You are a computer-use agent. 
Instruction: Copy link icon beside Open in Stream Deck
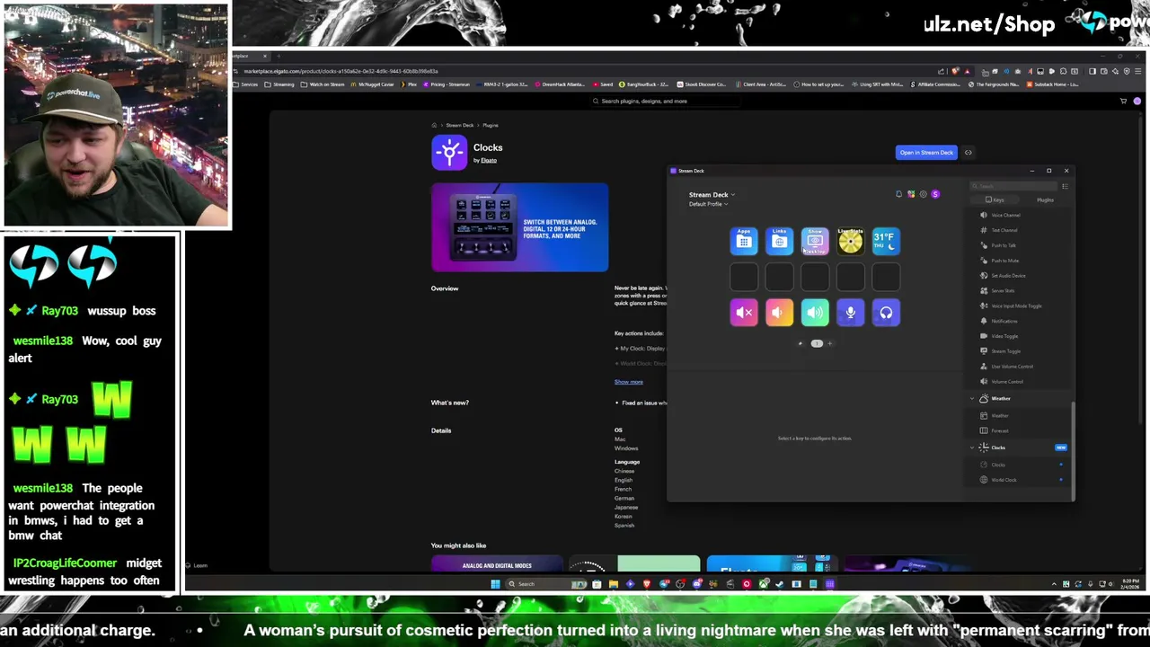[969, 153]
